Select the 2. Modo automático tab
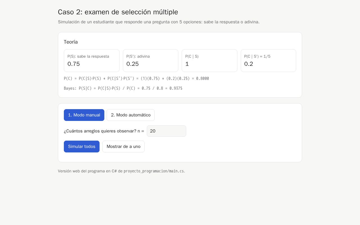 (130, 115)
